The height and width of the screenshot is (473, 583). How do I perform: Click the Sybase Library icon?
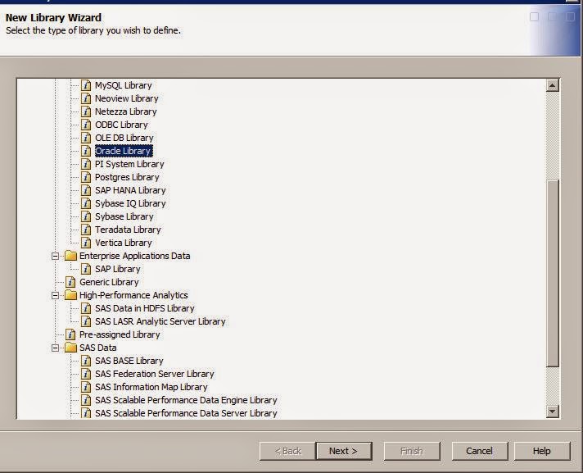tap(86, 216)
